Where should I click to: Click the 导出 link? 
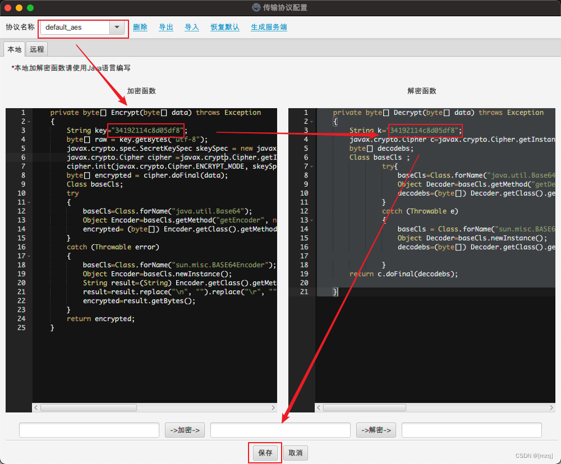tap(165, 26)
